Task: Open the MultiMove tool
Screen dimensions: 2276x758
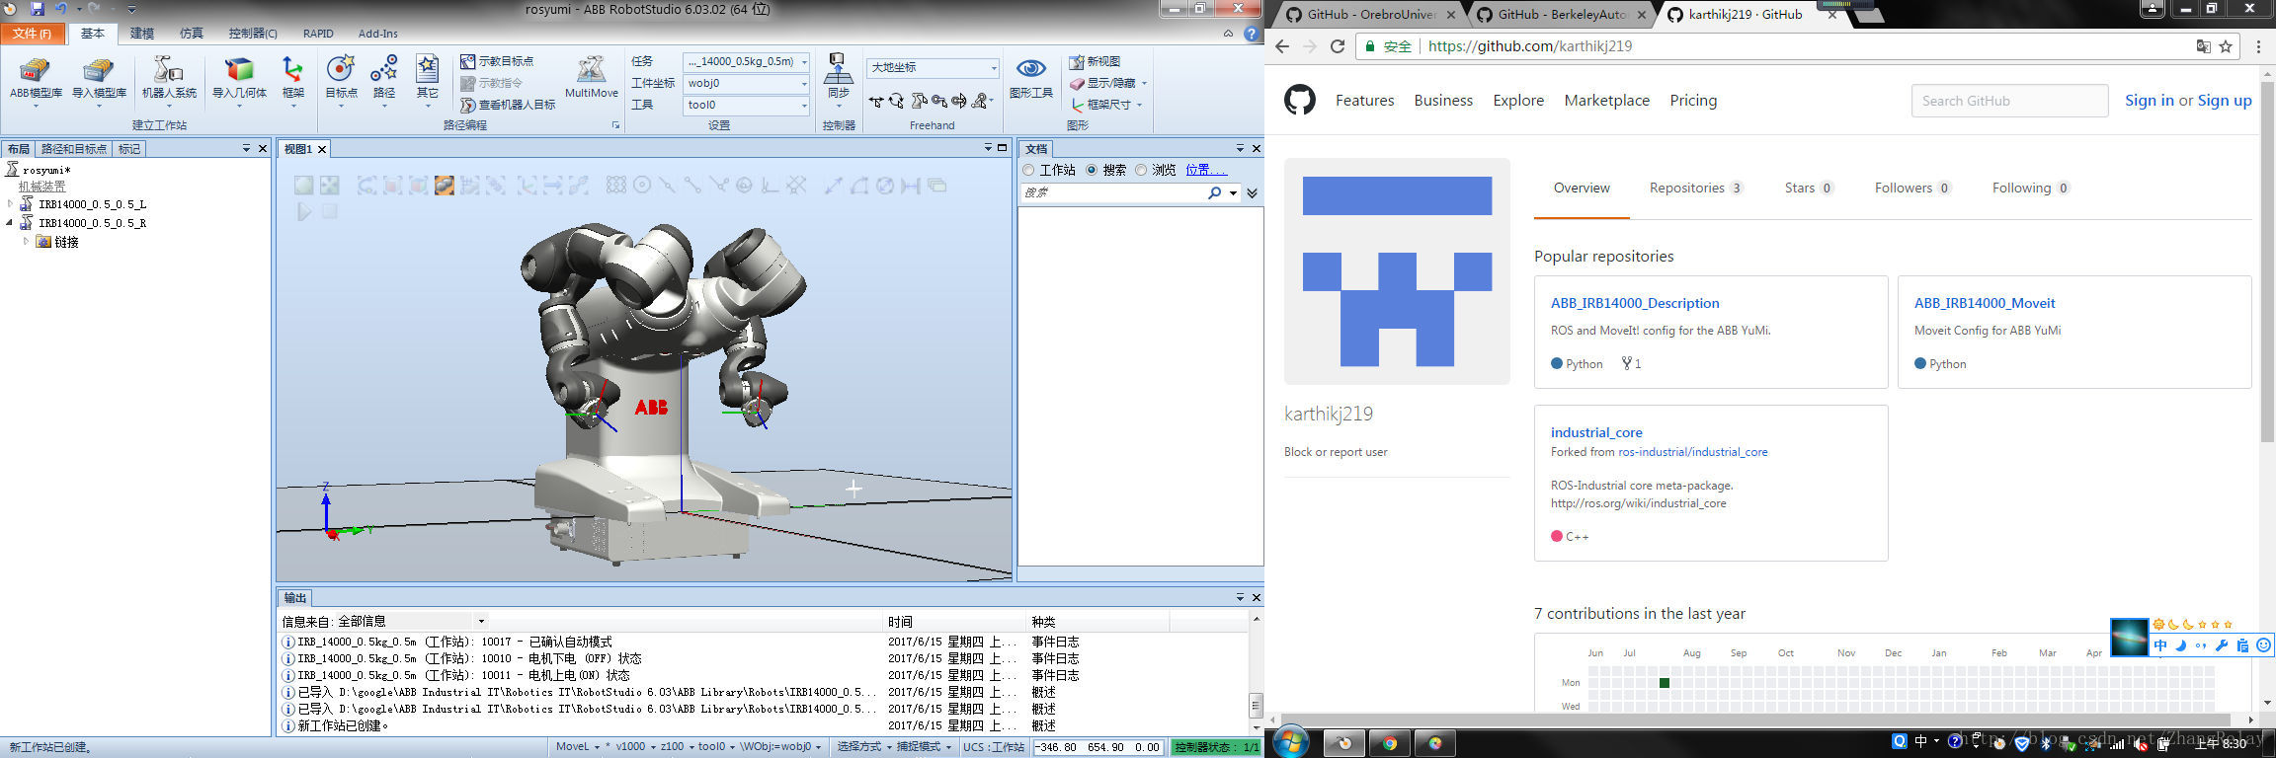Action: 591,77
